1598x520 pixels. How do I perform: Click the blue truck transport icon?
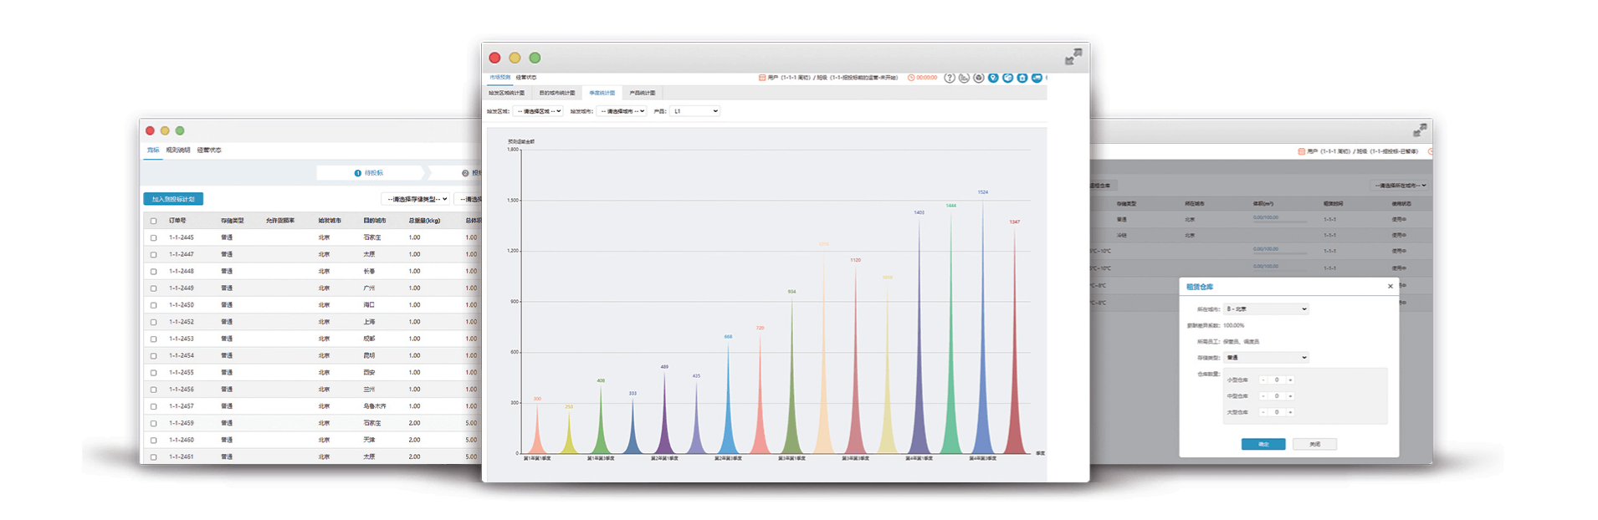point(1037,78)
